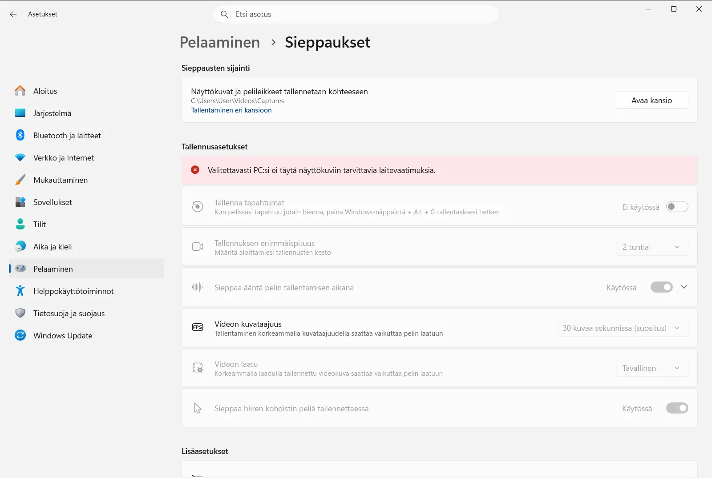Click the Aloitus home icon
This screenshot has height=478, width=712.
(x=20, y=91)
